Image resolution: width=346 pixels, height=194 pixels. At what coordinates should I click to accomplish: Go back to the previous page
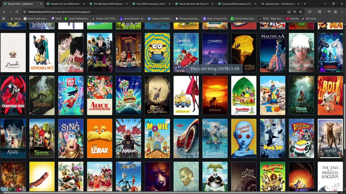tap(4, 12)
